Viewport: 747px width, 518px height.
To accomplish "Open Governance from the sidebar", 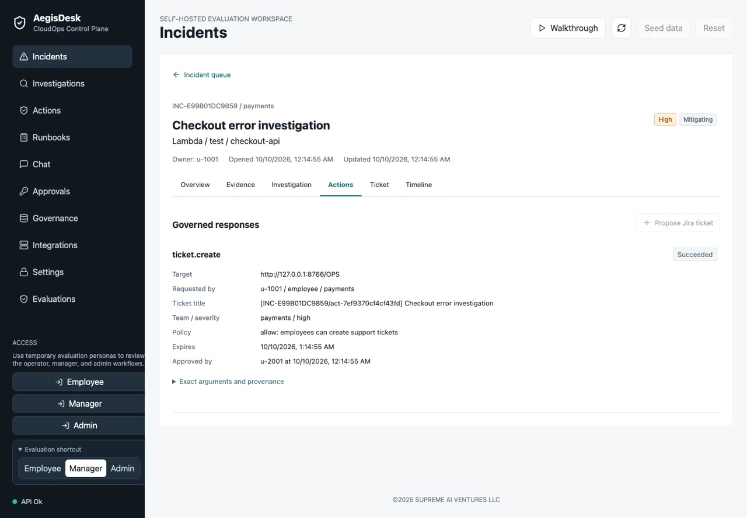I will (72, 218).
